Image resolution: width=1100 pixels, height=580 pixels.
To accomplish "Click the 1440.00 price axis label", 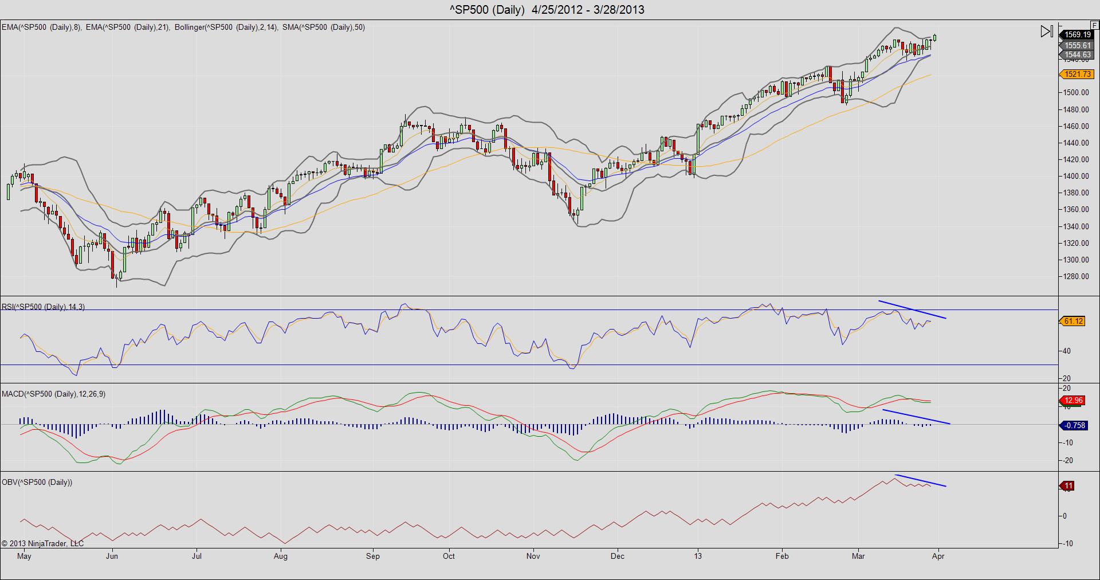I will 1077,143.
